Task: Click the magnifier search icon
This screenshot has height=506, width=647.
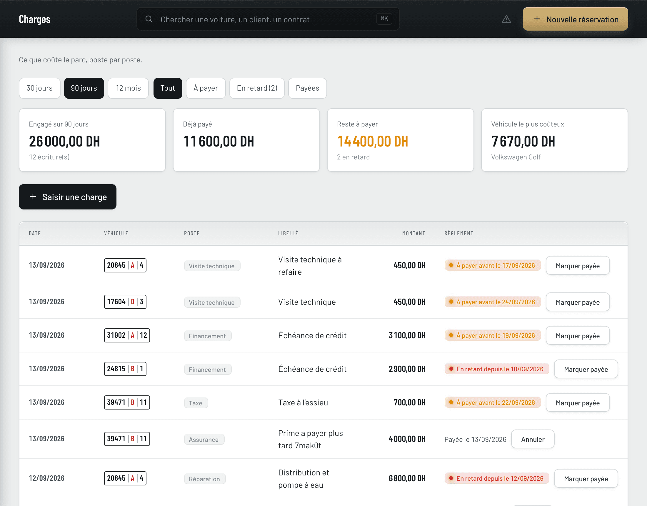Action: [x=149, y=19]
